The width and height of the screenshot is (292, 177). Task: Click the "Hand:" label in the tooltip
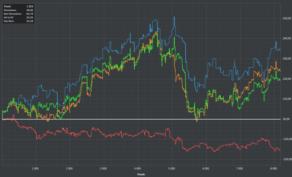[x=8, y=6]
